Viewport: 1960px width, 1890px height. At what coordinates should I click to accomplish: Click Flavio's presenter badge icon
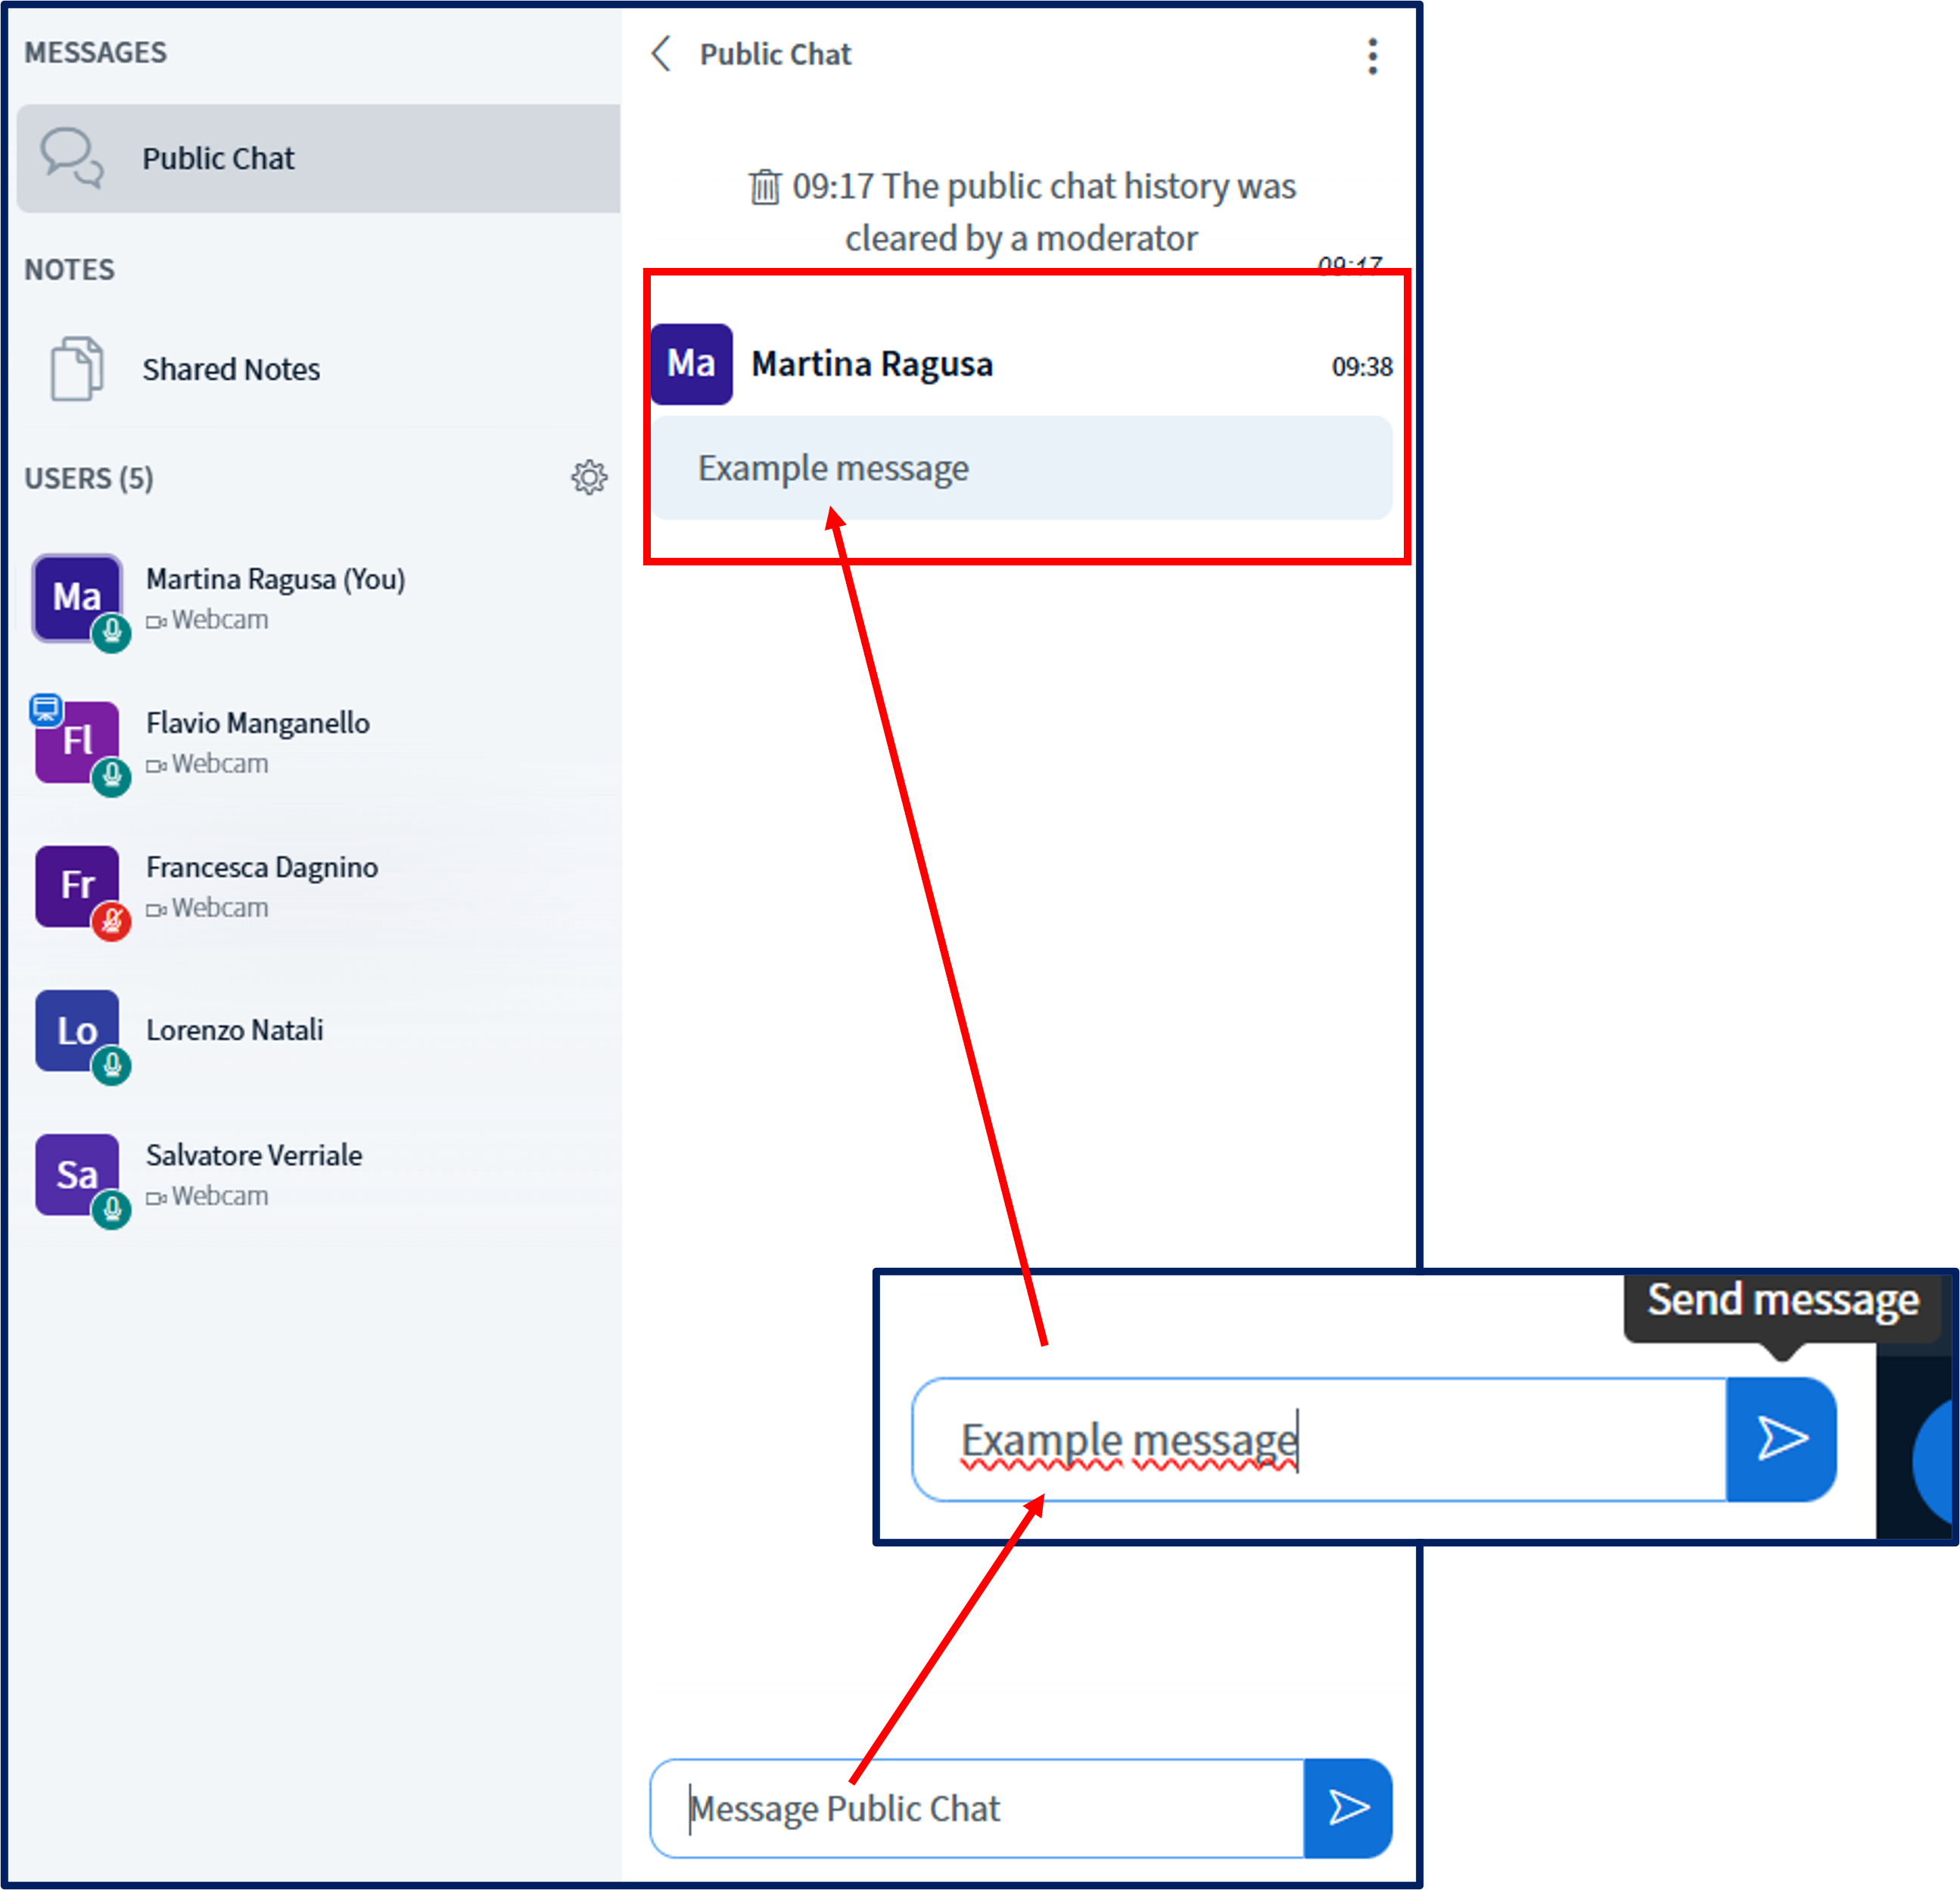(x=46, y=709)
